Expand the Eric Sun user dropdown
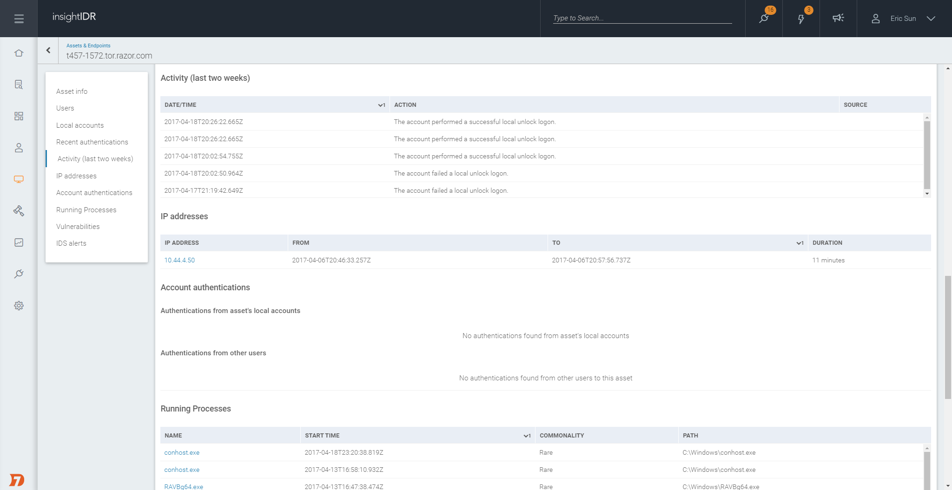The height and width of the screenshot is (490, 952). coord(931,19)
